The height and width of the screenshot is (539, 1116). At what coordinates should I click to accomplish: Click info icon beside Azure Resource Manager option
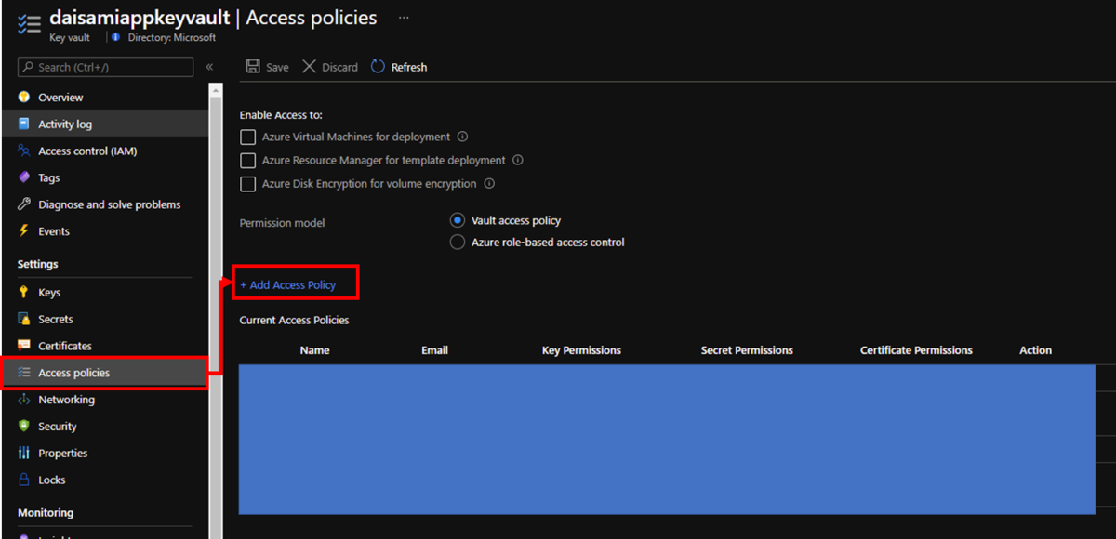[518, 160]
